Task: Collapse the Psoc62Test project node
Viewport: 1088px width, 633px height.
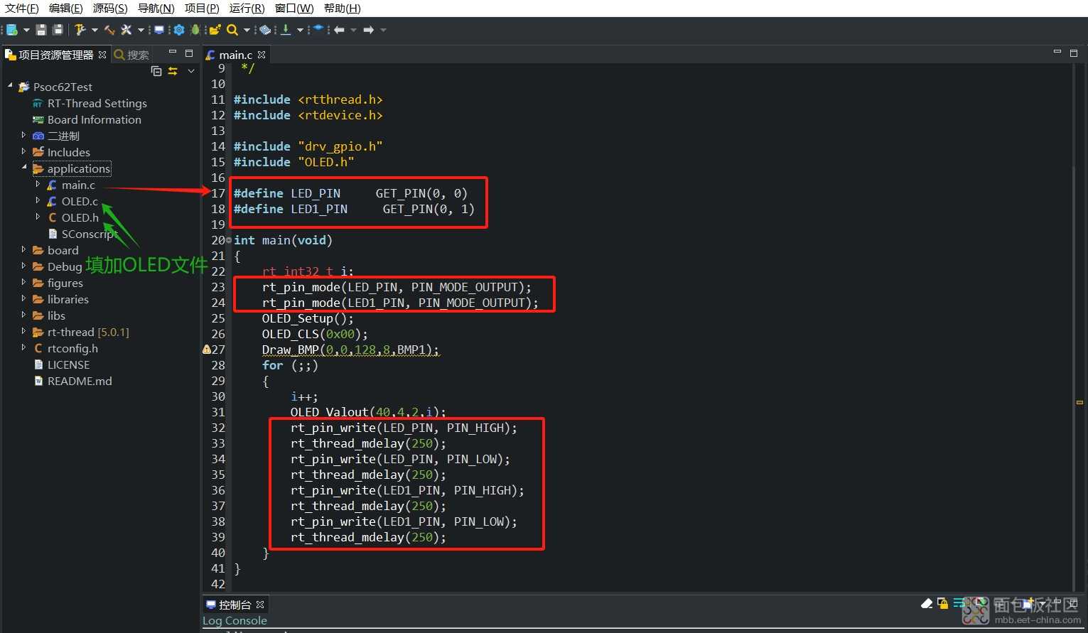Action: (x=10, y=86)
